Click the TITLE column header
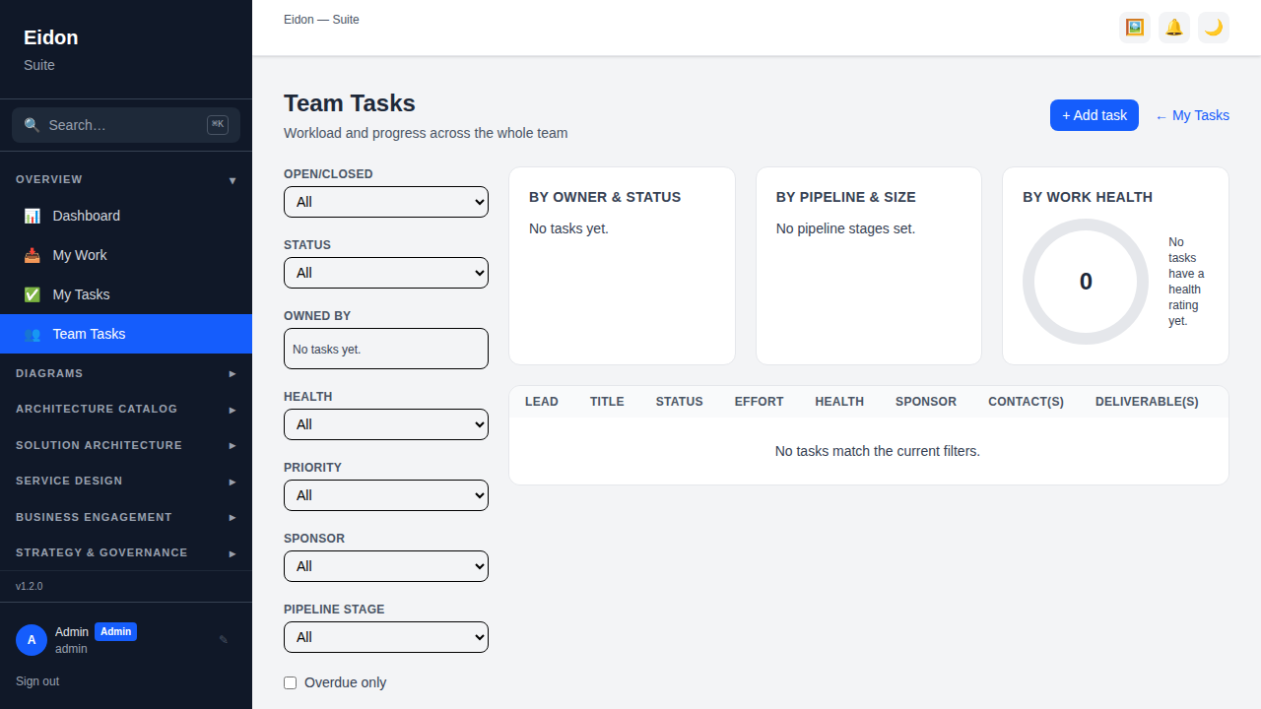 (607, 402)
